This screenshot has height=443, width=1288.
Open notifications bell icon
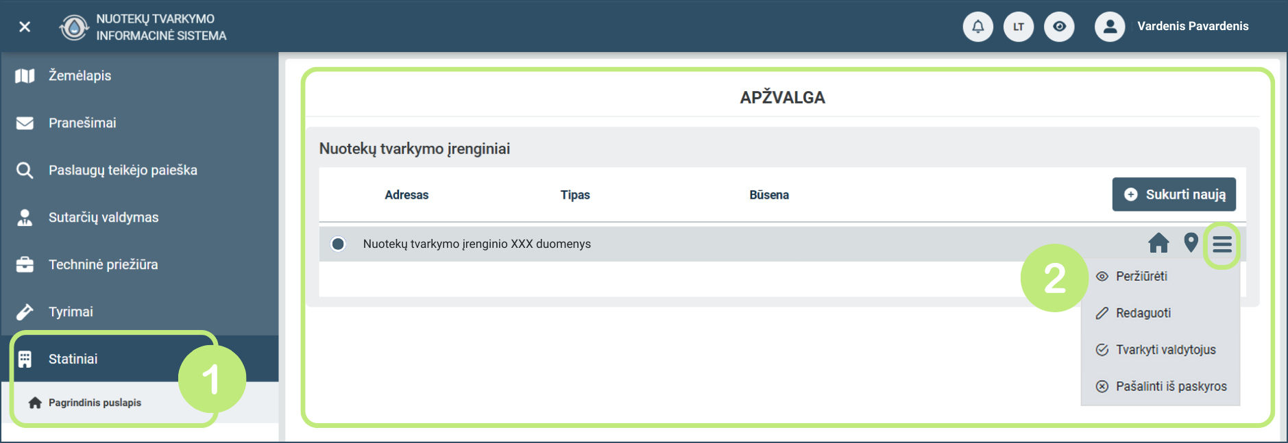[x=978, y=27]
